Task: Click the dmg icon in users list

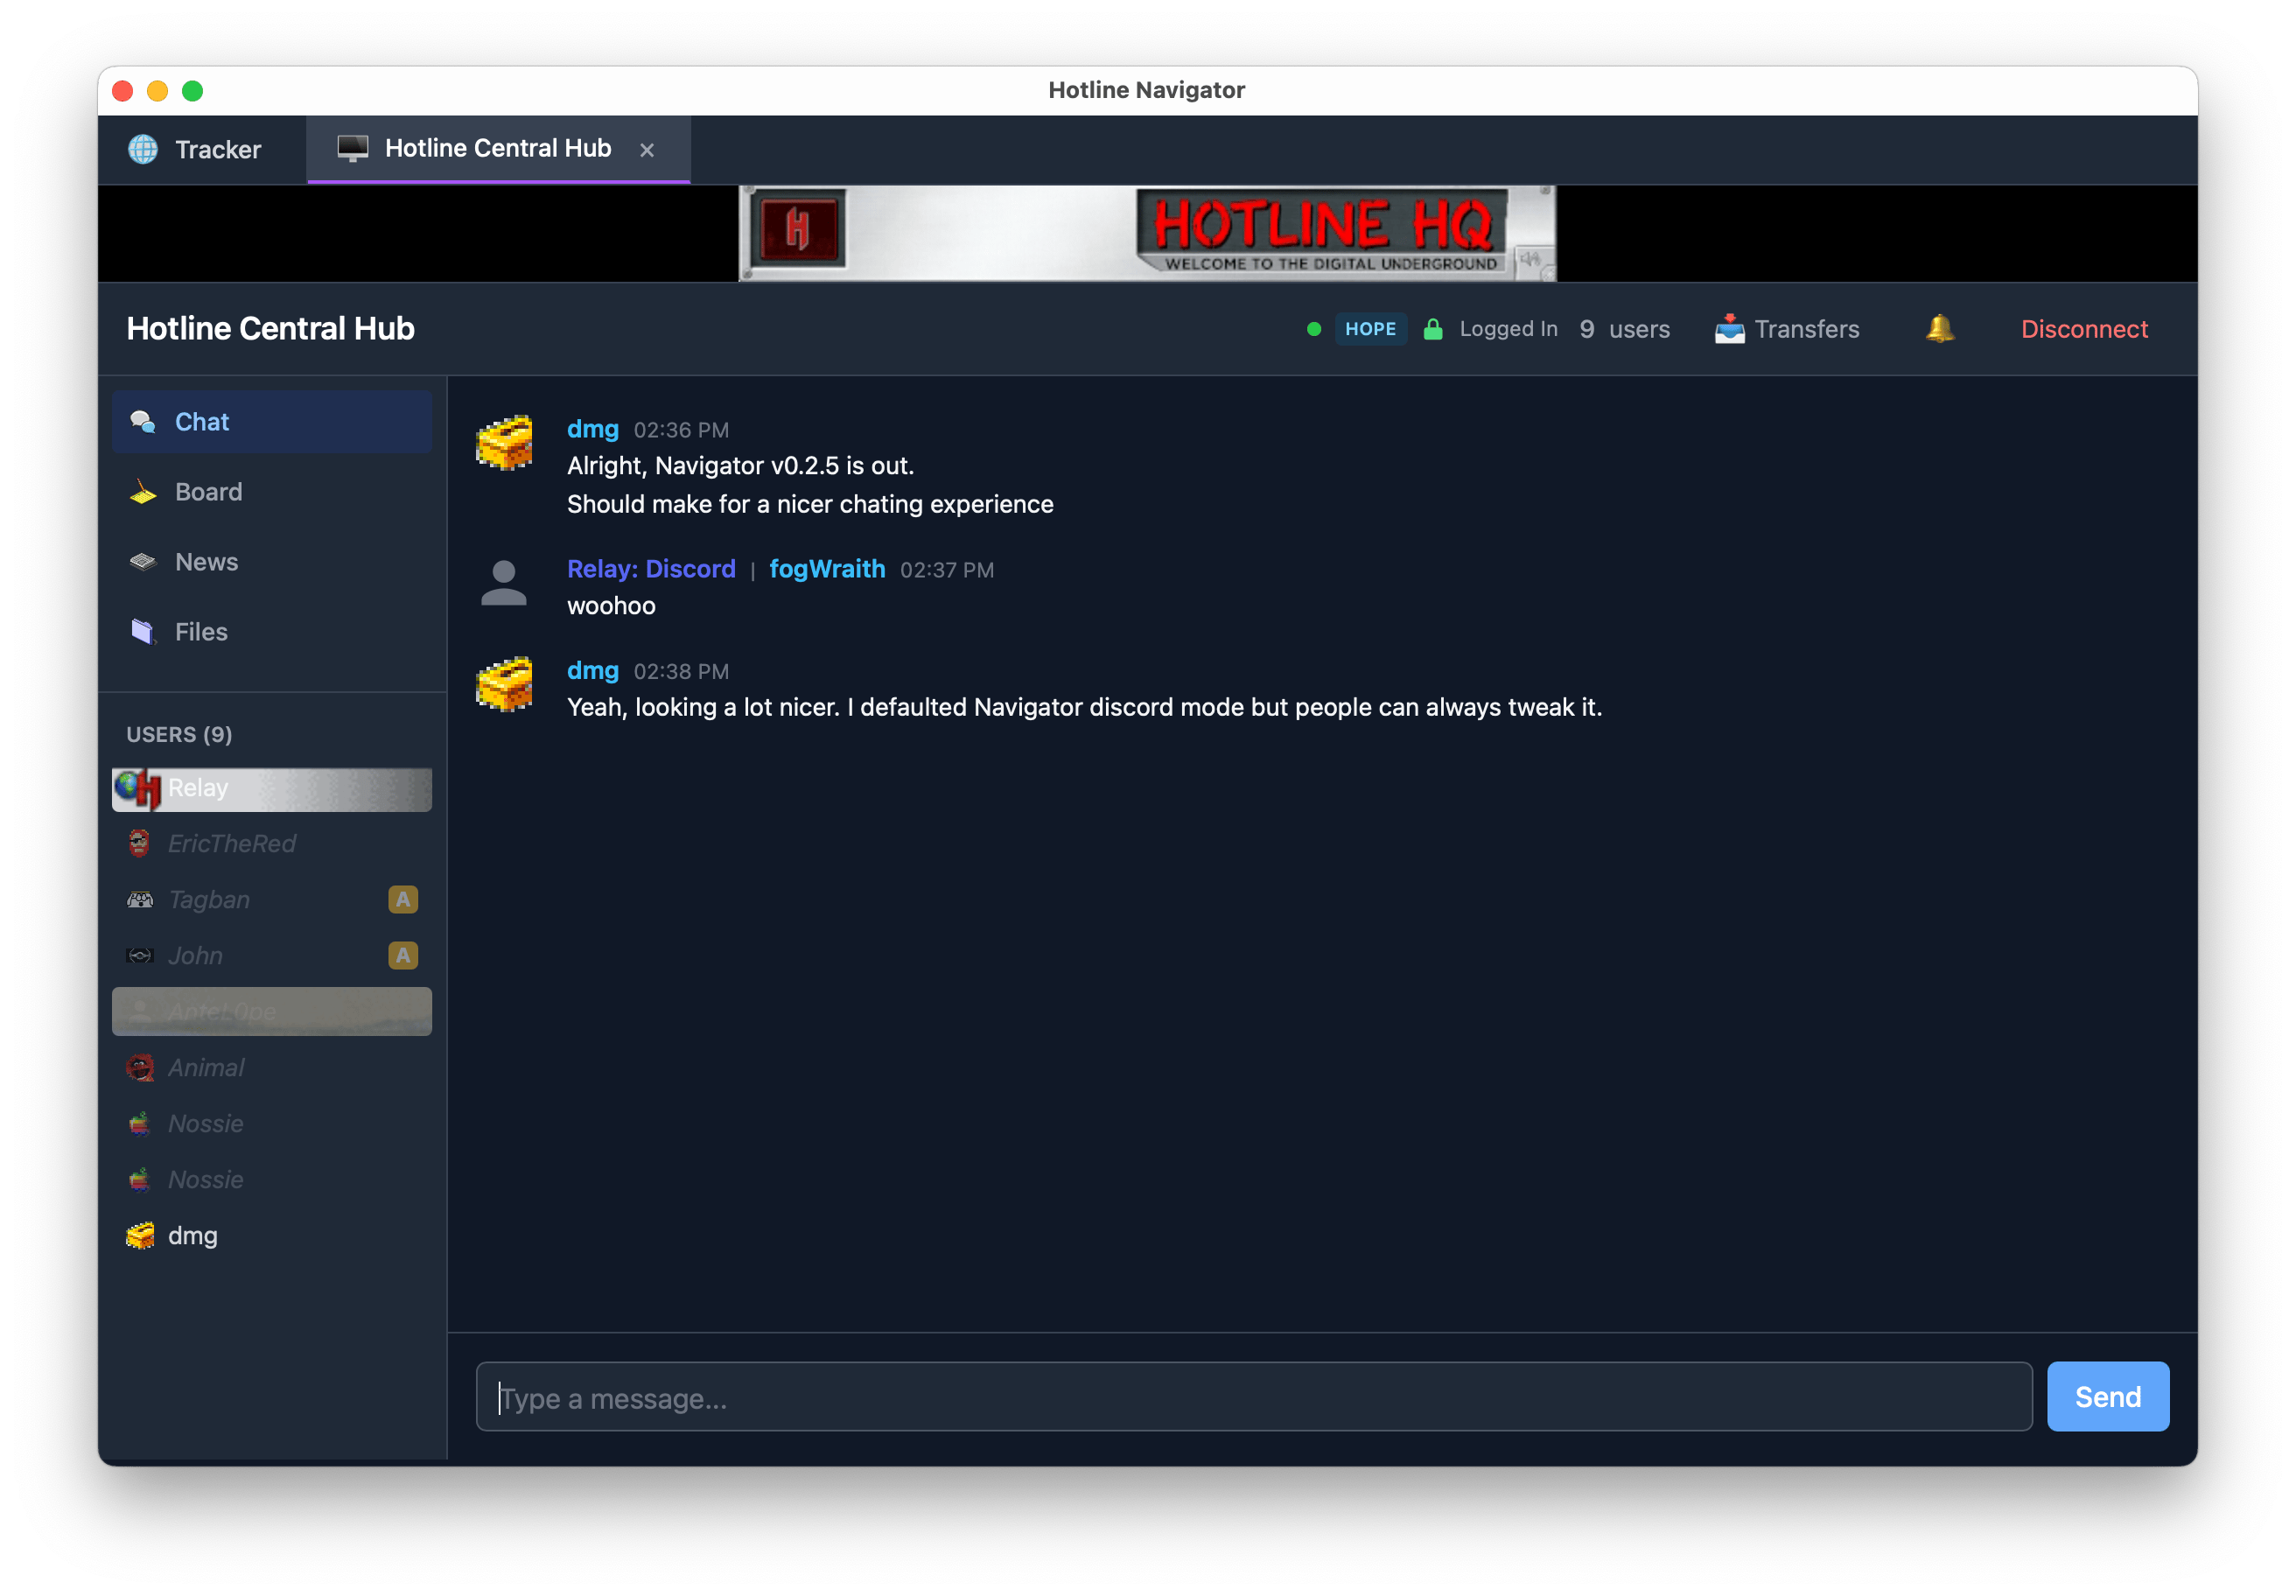Action: tap(140, 1236)
